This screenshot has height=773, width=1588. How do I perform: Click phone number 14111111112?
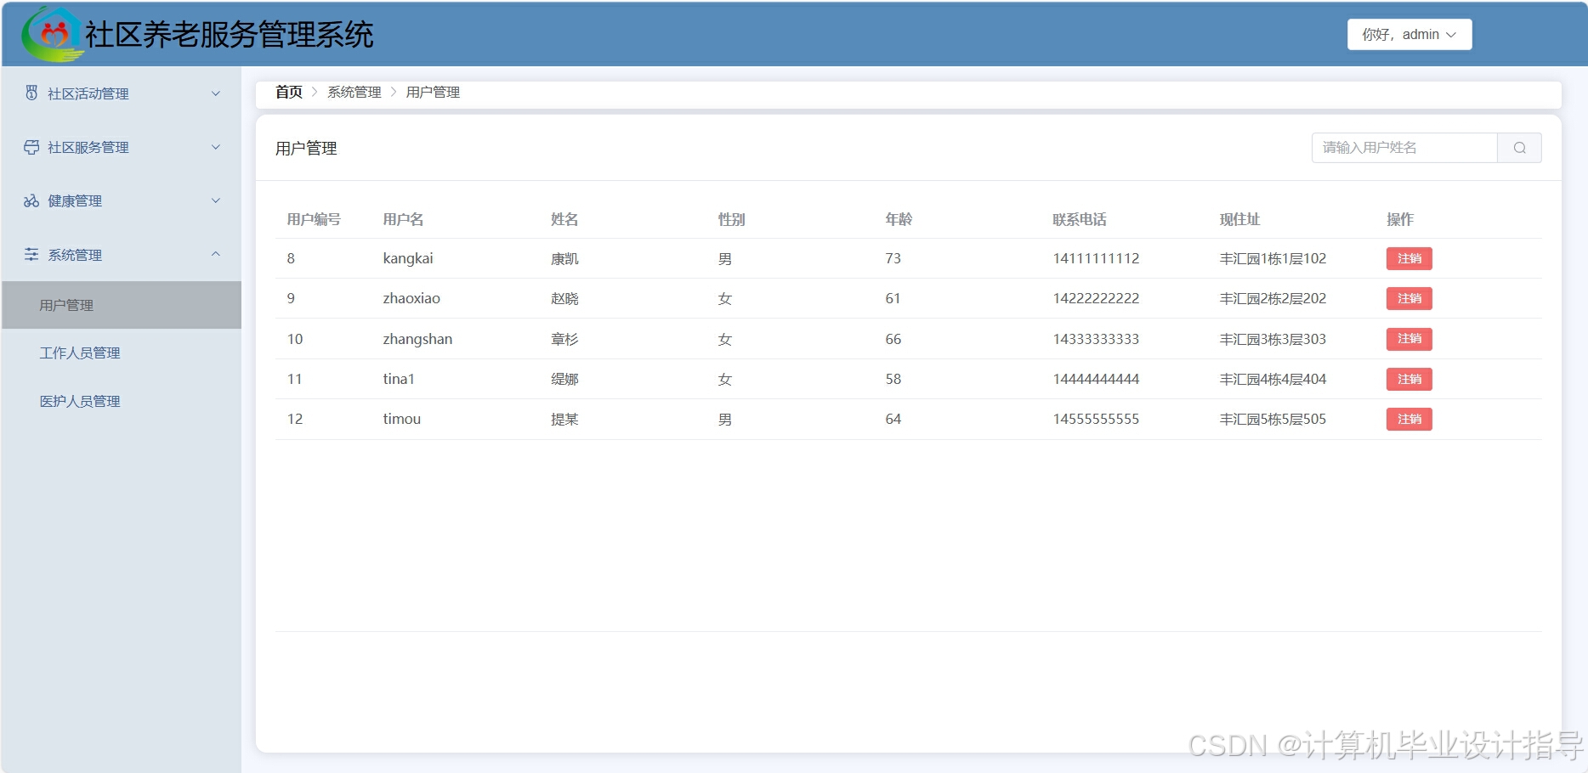click(x=1096, y=258)
